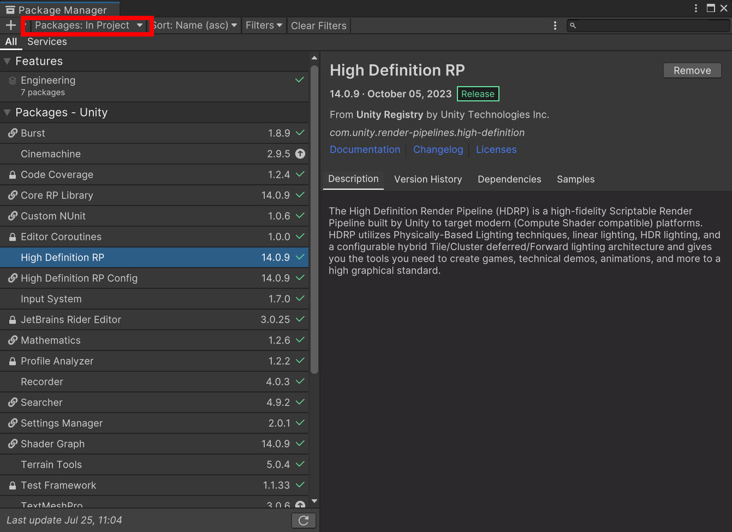Click the installed checkmark on Engineering row

point(300,80)
